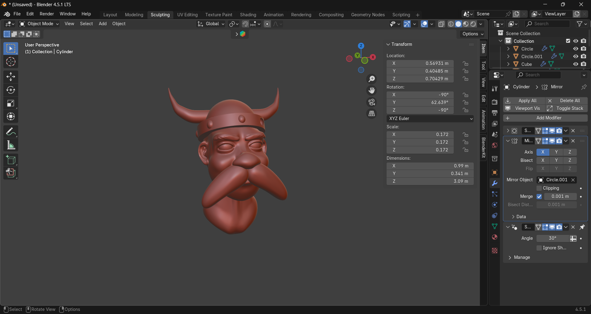Viewport: 591px width, 314px height.
Task: Click the Angle 30° slider field
Action: coord(553,238)
